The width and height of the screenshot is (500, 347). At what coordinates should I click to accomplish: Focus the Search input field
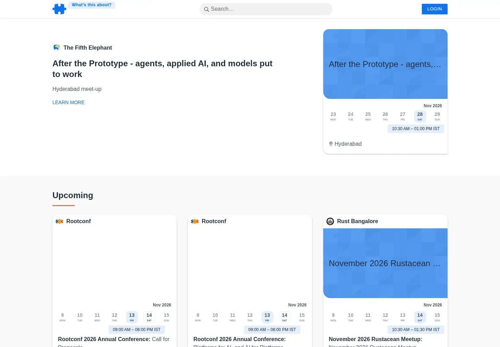[x=266, y=9]
